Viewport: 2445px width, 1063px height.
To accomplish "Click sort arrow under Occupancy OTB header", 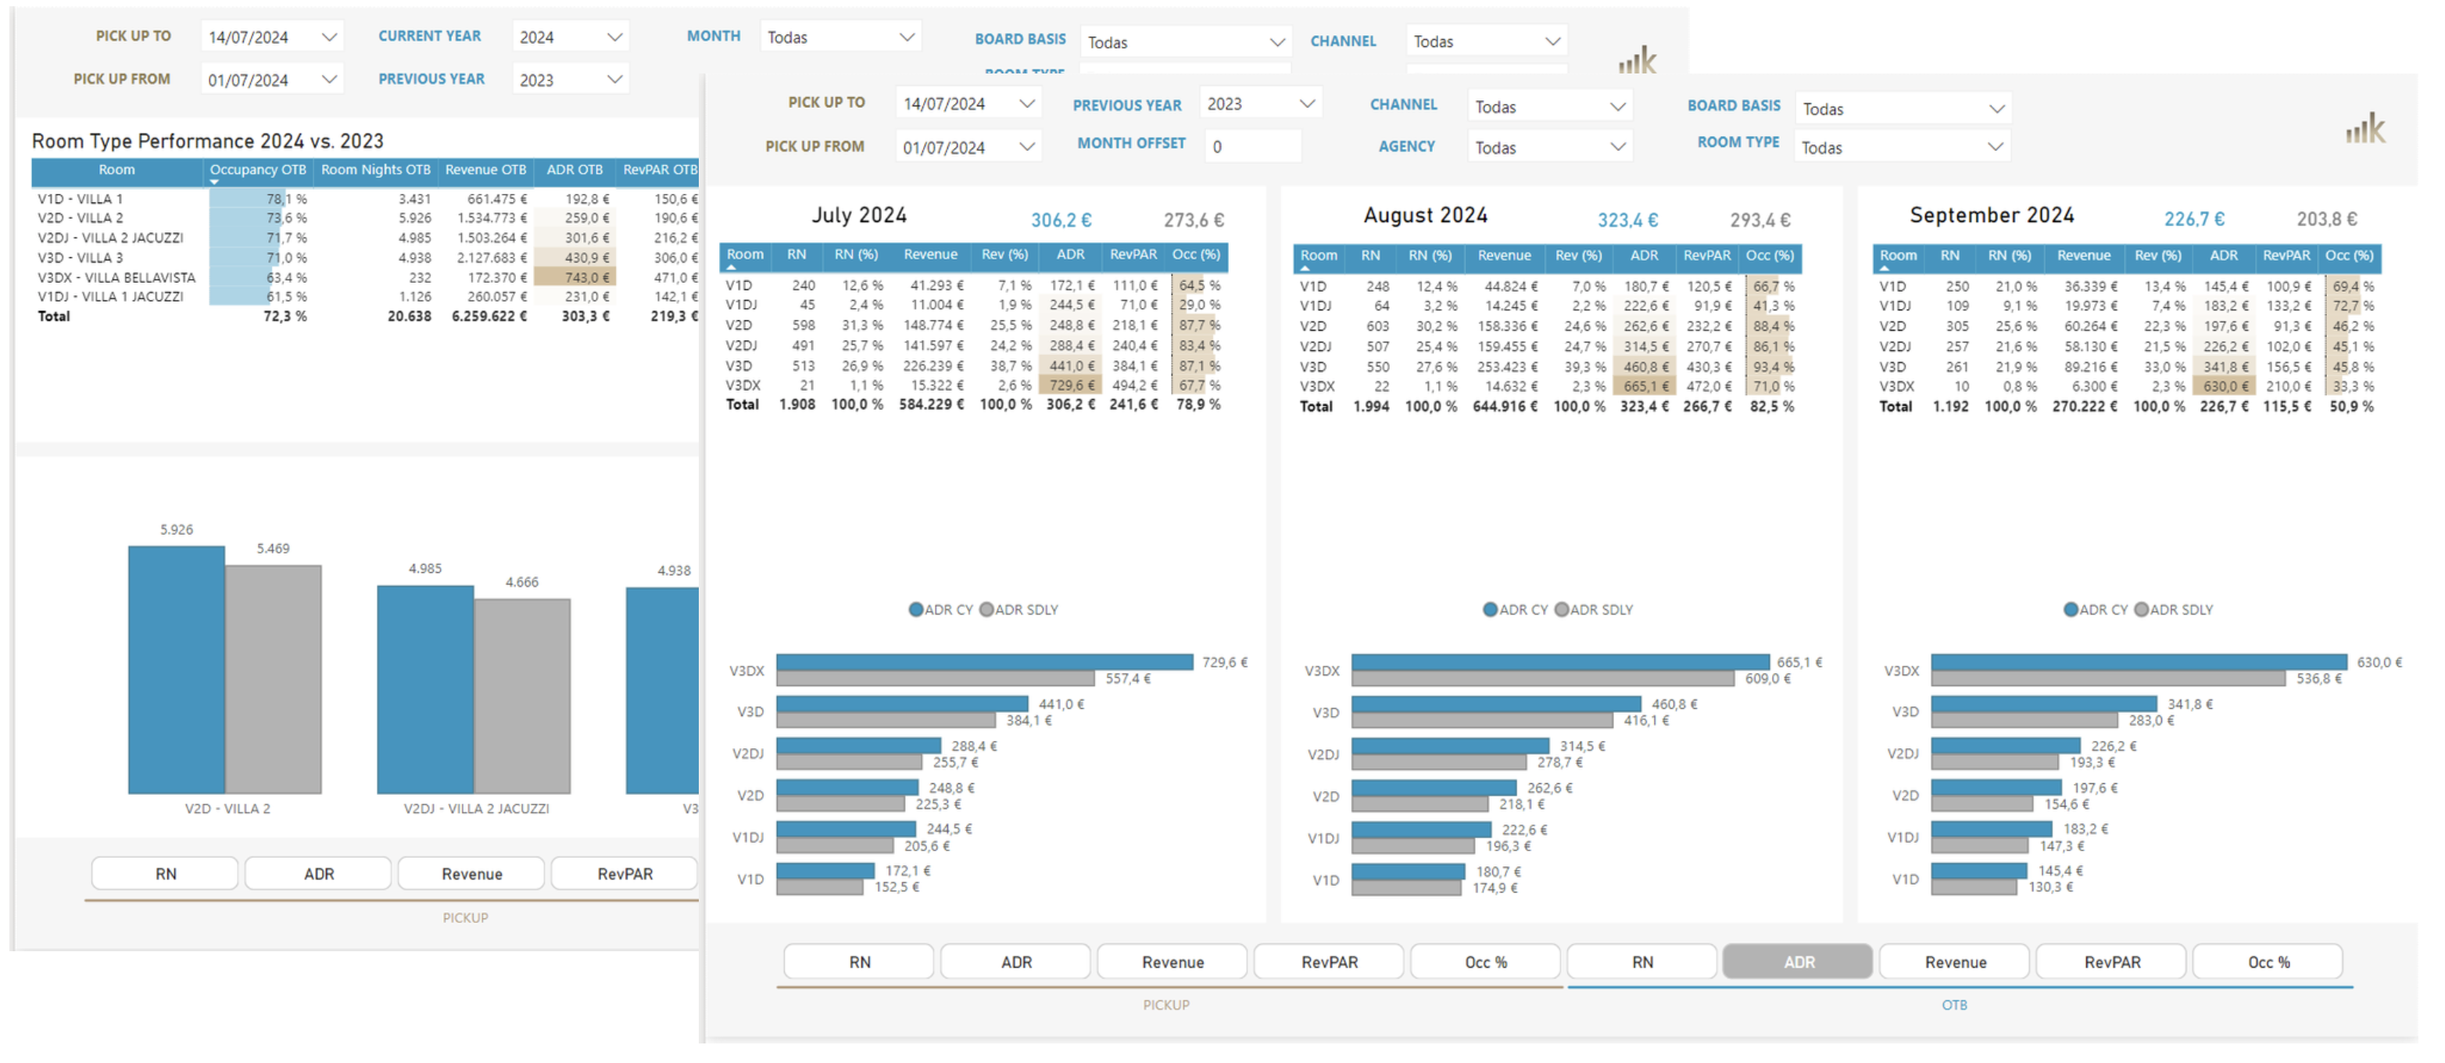I will (x=214, y=181).
